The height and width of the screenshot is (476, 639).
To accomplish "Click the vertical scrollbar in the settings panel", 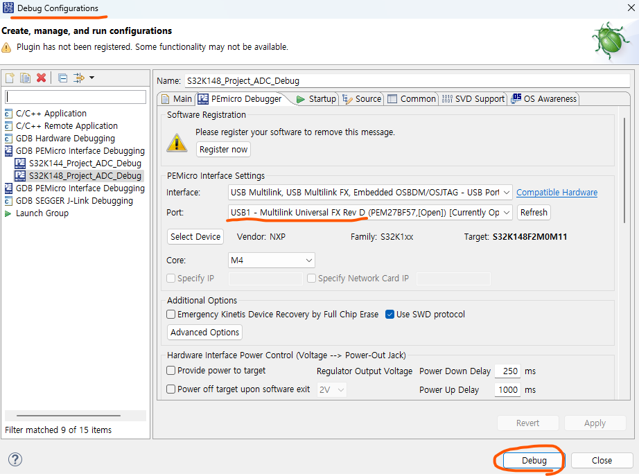I will click(624, 170).
